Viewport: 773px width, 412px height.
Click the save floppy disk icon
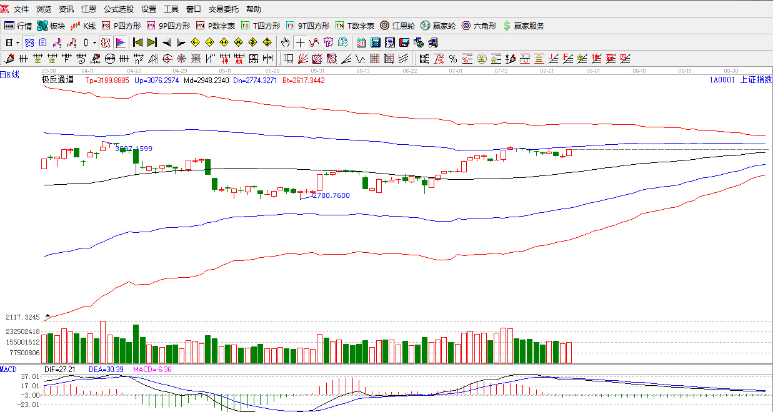404,42
